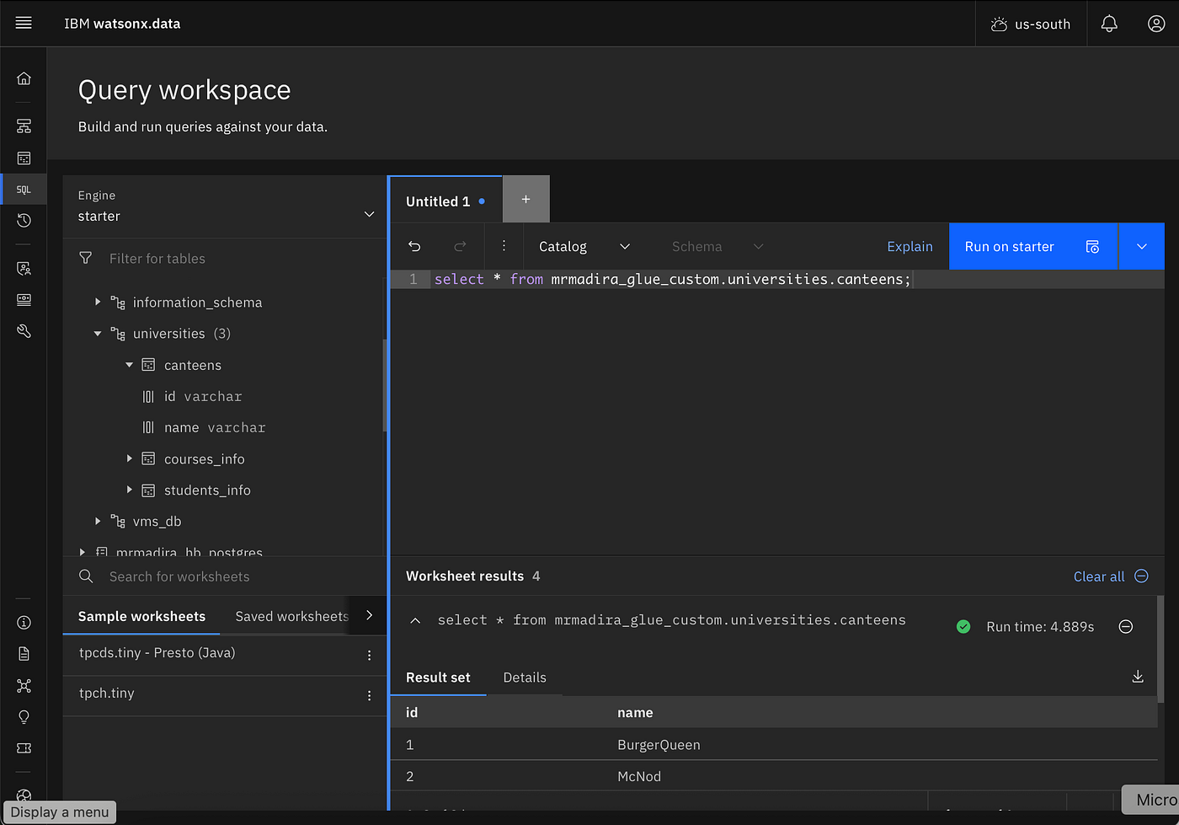Open Infrastructure manager sidebar icon
Screen dimensions: 1179x825
pos(24,126)
